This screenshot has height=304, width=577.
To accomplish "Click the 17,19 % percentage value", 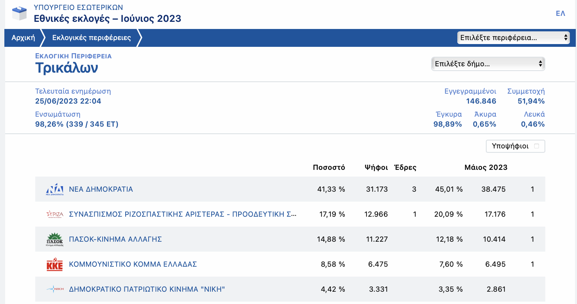I will tap(332, 214).
